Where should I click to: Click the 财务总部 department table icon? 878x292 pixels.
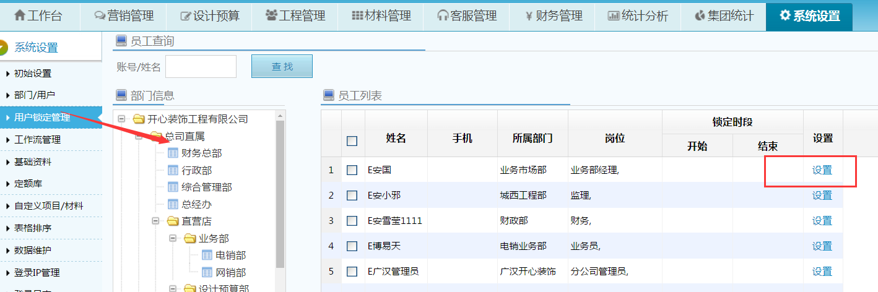(173, 153)
